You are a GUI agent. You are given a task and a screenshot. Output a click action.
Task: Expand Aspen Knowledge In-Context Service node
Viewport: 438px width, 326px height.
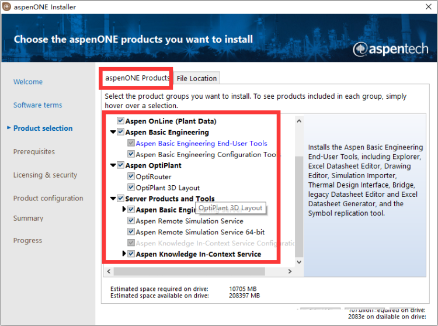[124, 254]
